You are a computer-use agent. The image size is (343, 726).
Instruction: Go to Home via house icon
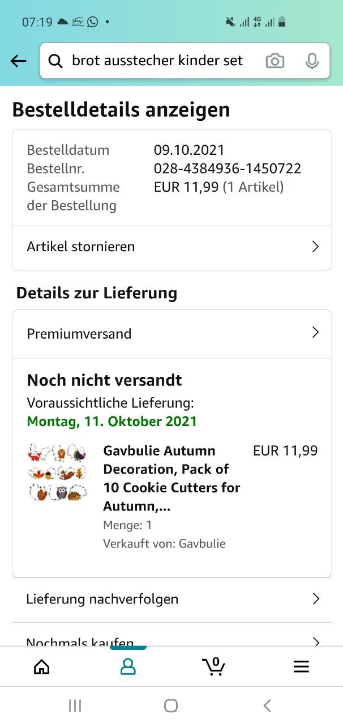pyautogui.click(x=42, y=666)
